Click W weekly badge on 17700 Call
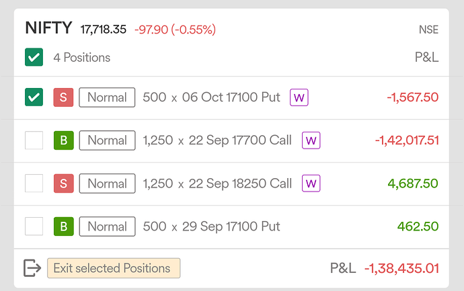This screenshot has height=291, width=464. [x=311, y=140]
